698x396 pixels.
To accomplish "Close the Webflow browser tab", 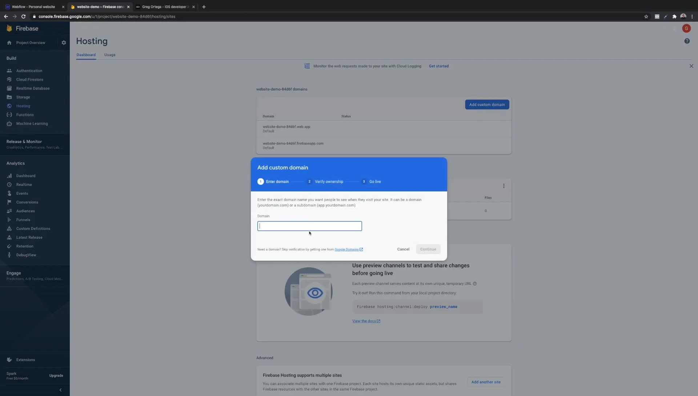I will pos(63,7).
